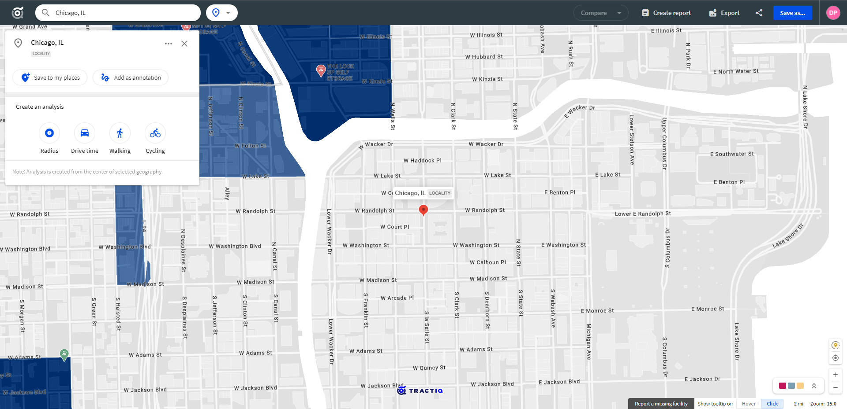
Task: Click the red Chicago location marker
Action: point(423,210)
